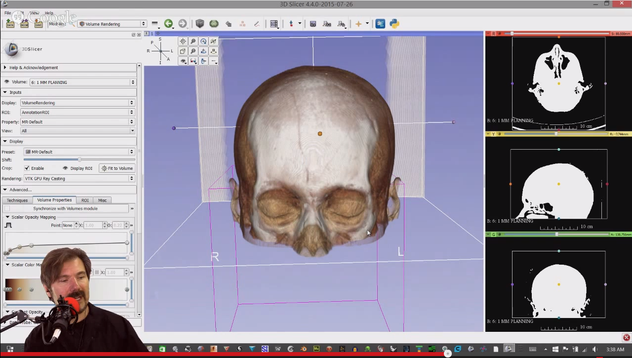Screen dimensions: 632x358
Task: Click the Fit to Volume button
Action: tap(117, 168)
